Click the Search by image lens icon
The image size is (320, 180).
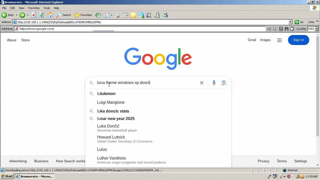click(x=224, y=83)
